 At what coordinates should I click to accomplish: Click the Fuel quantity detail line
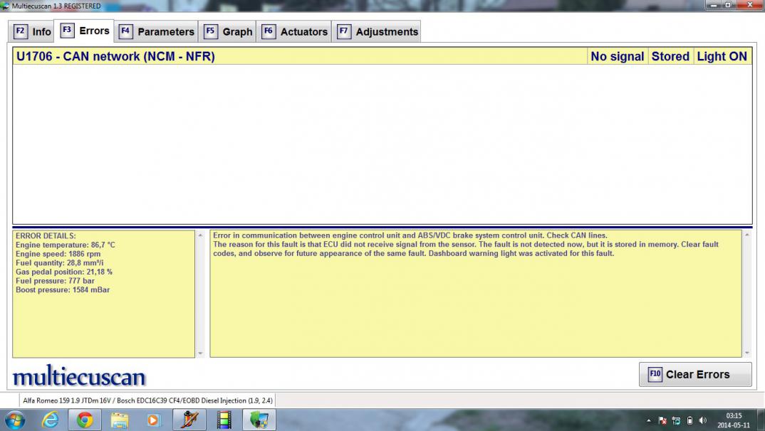60,263
